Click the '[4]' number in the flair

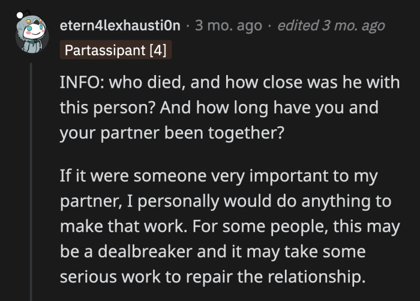point(158,50)
